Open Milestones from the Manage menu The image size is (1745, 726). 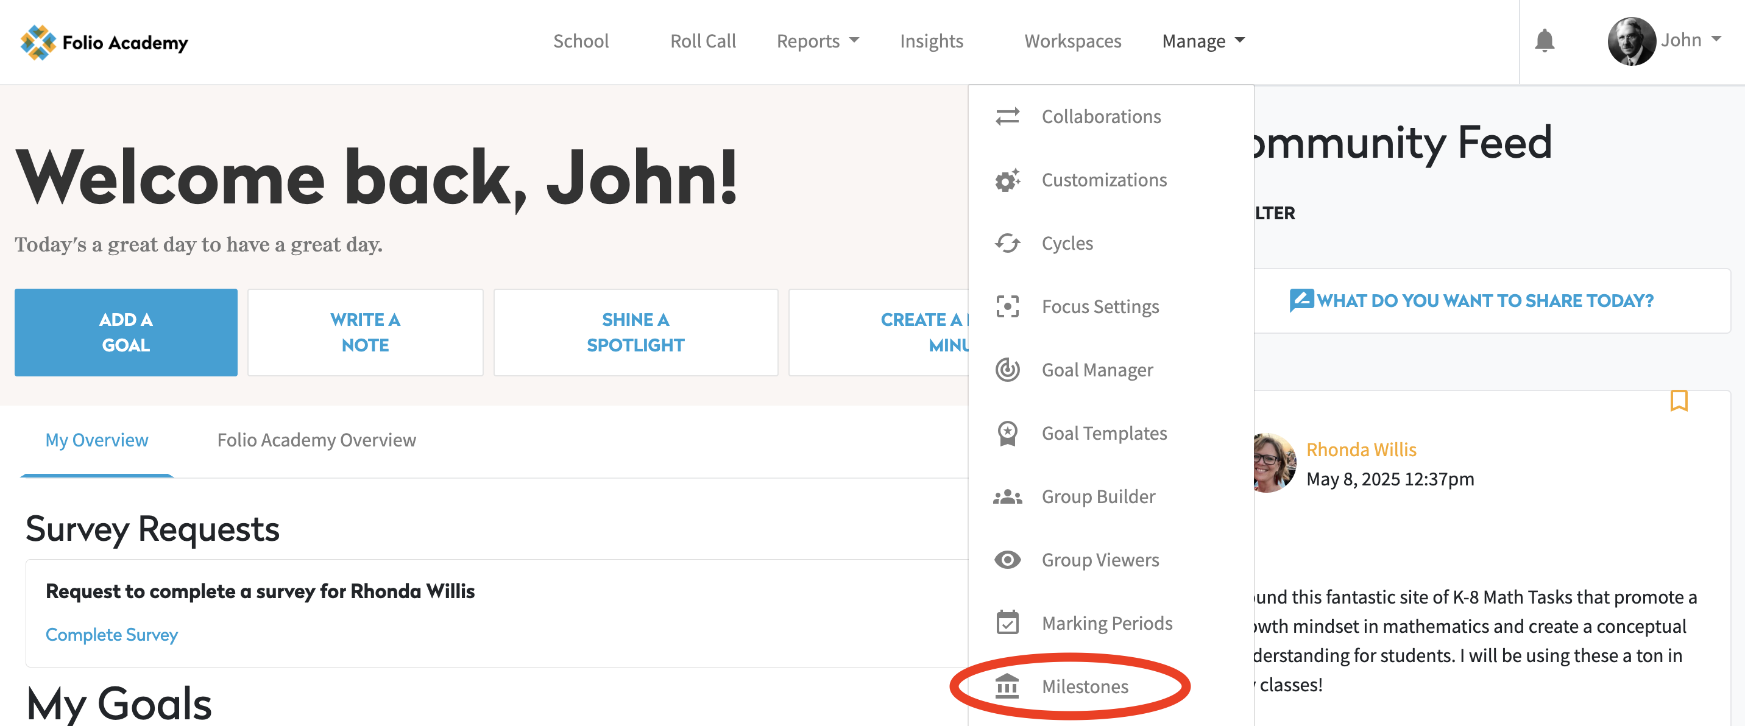[x=1084, y=686]
